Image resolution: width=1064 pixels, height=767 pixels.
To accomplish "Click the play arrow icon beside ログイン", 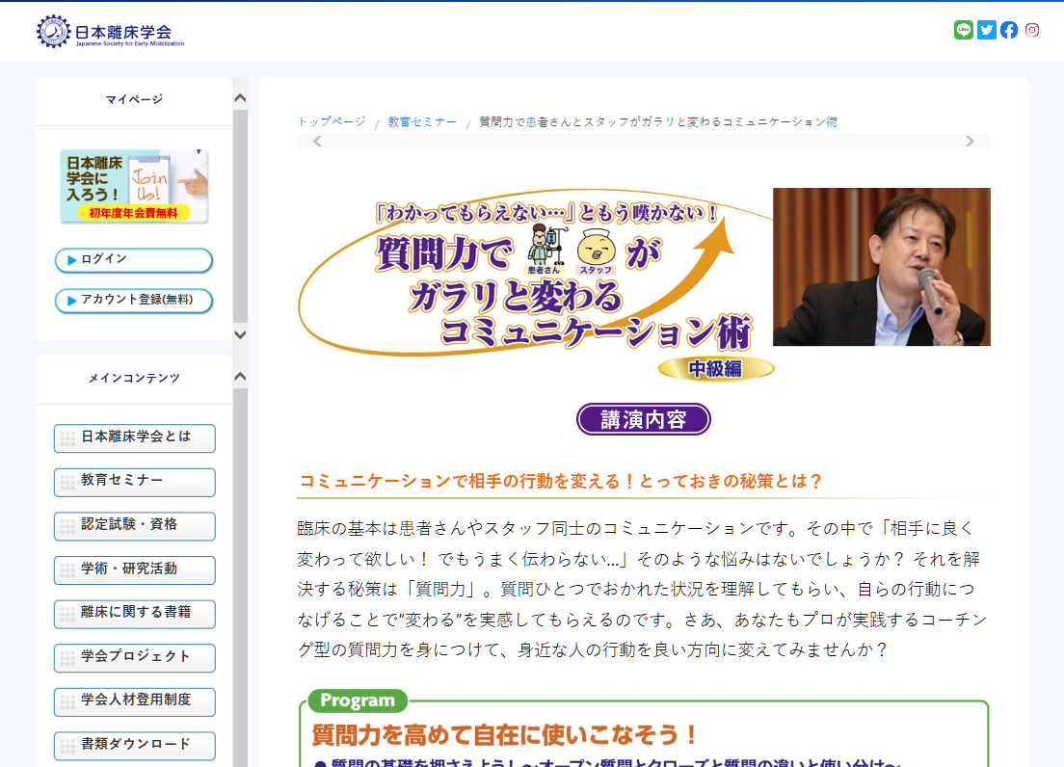I will tap(72, 260).
